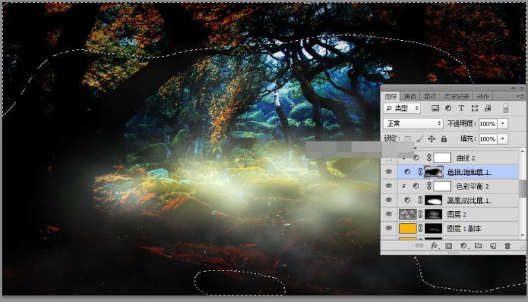Hide the 色相/饱和度 1 layer

point(389,172)
